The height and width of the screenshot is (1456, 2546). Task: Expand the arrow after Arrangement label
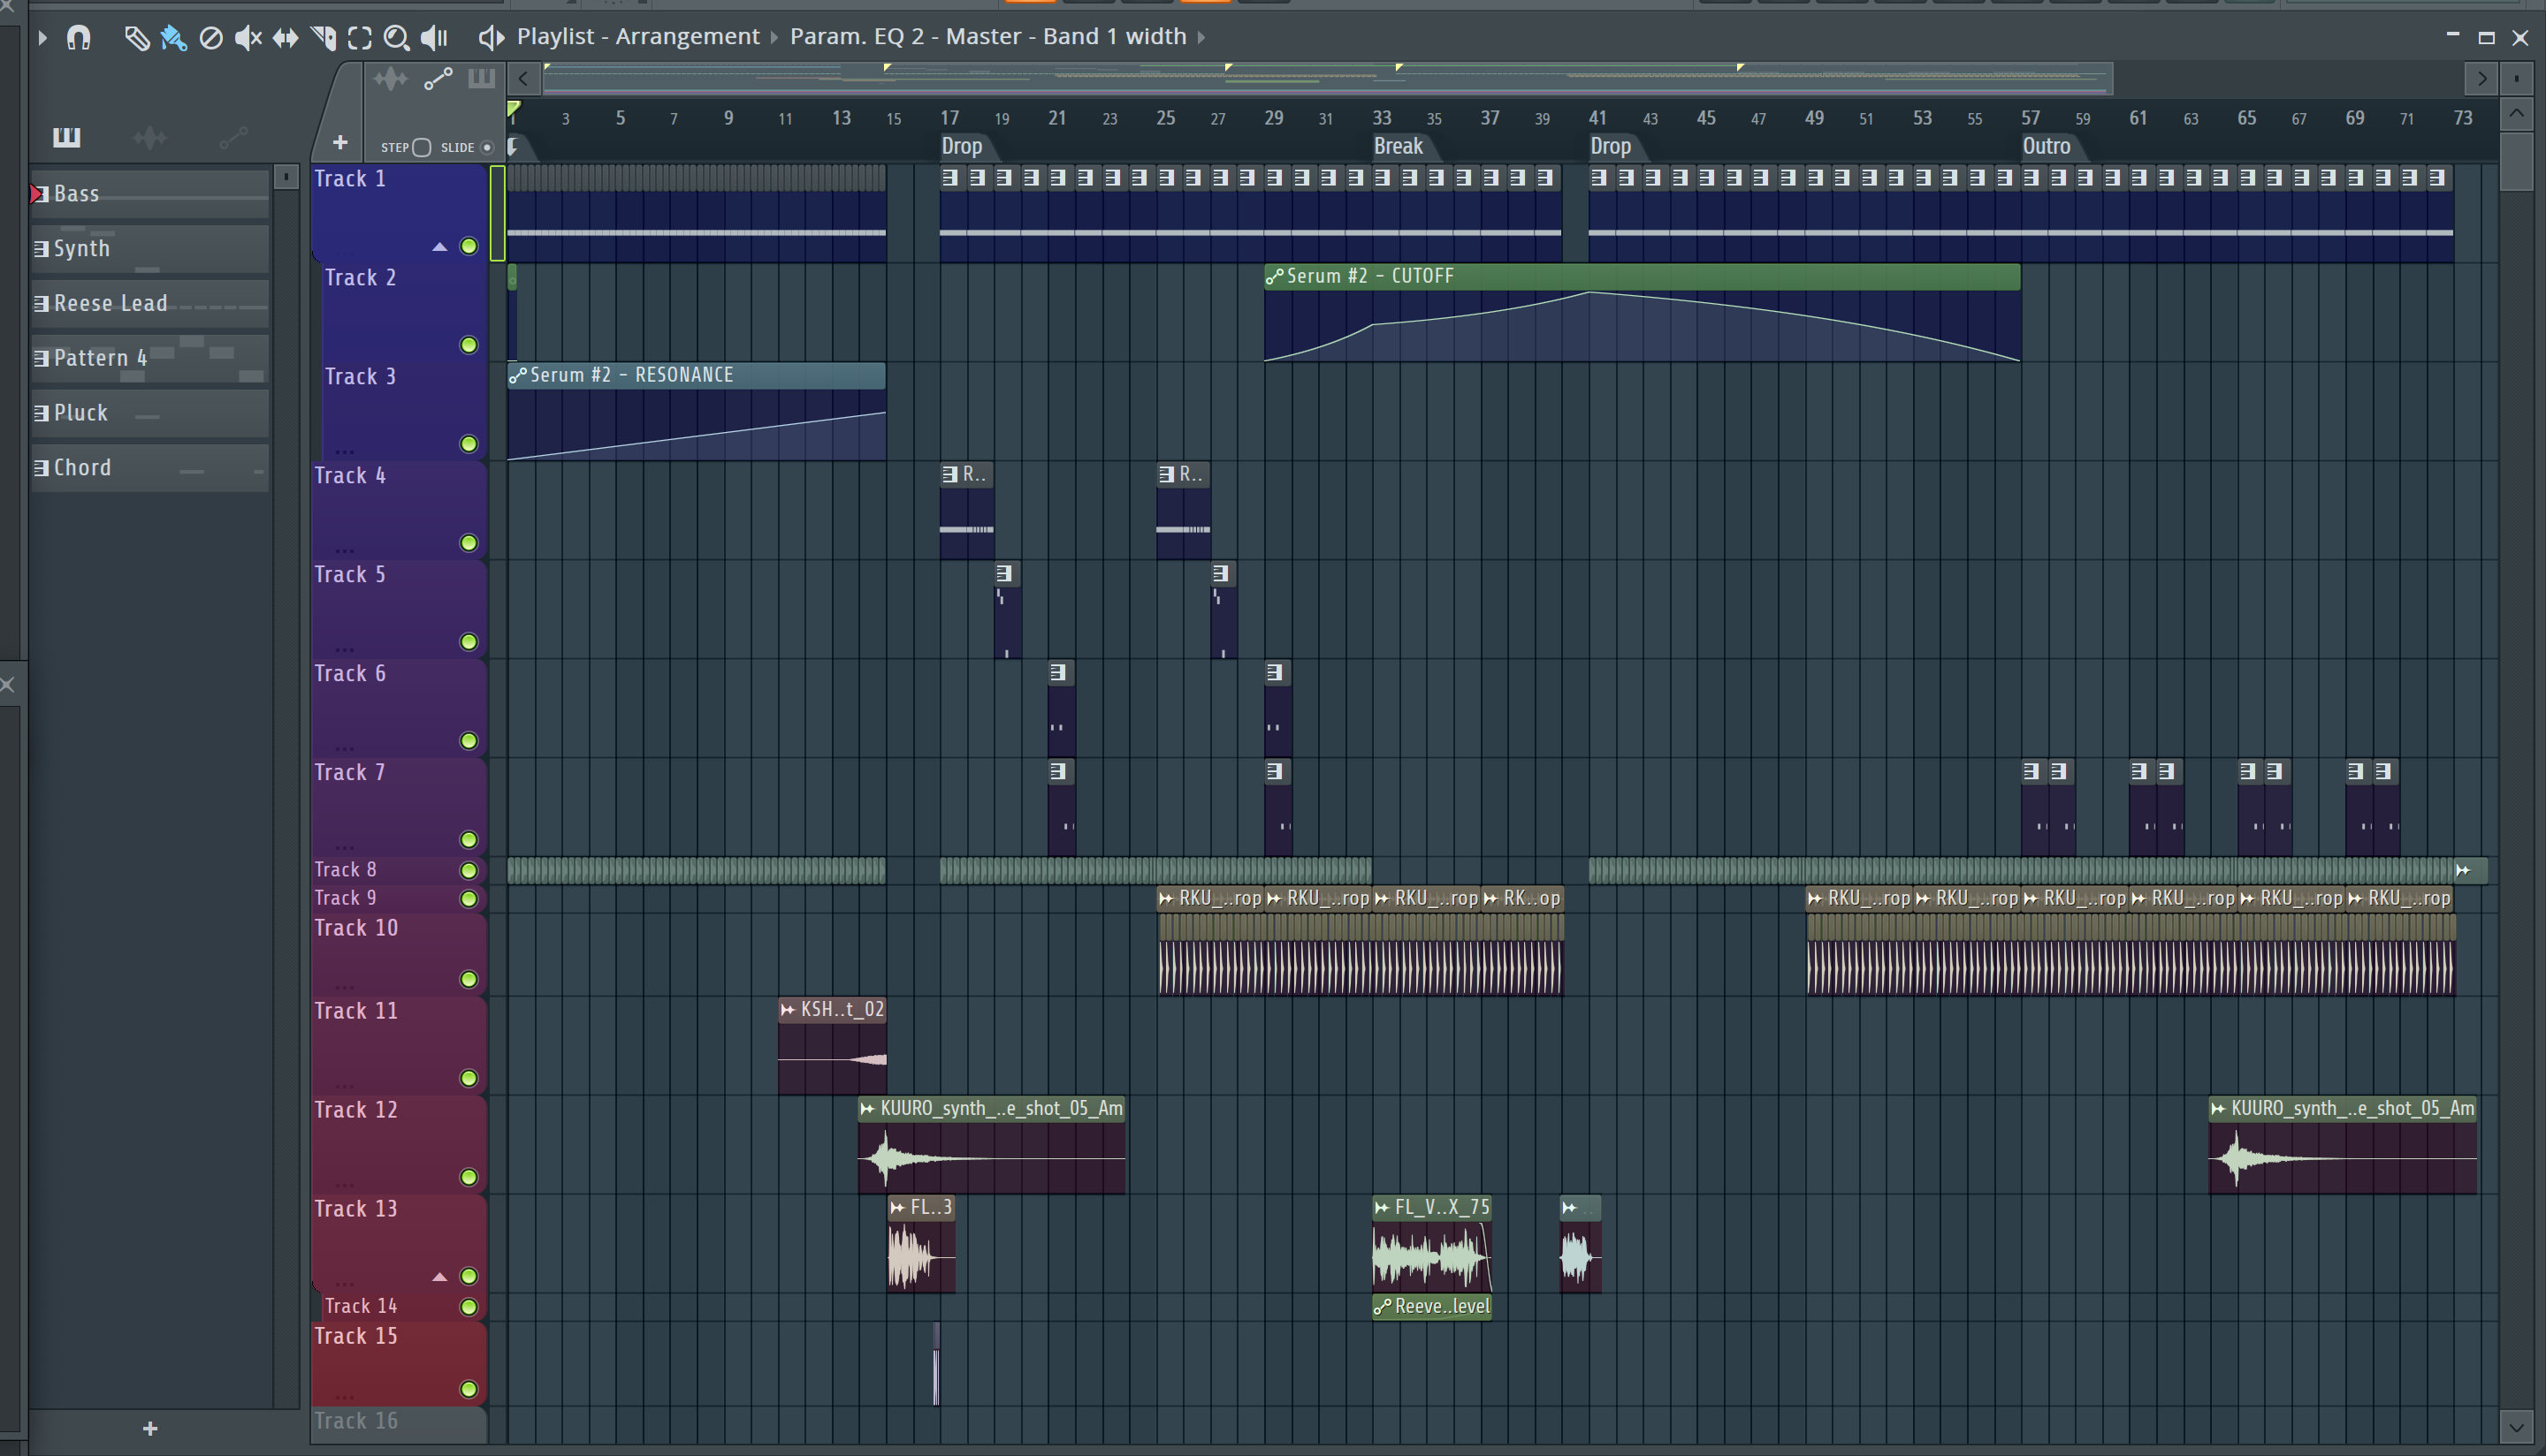tap(774, 38)
